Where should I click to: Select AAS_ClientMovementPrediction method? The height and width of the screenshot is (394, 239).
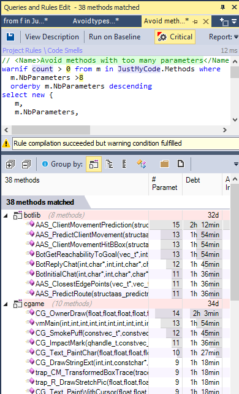92,225
